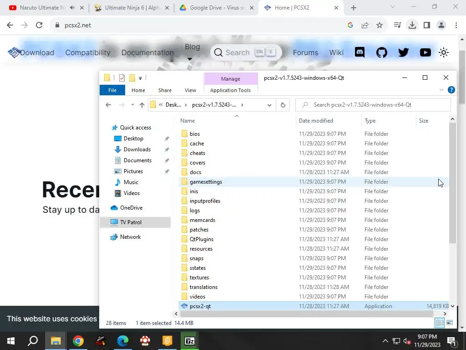Click the Explorer vertical scrollbar
The width and height of the screenshot is (466, 350).
[x=452, y=183]
